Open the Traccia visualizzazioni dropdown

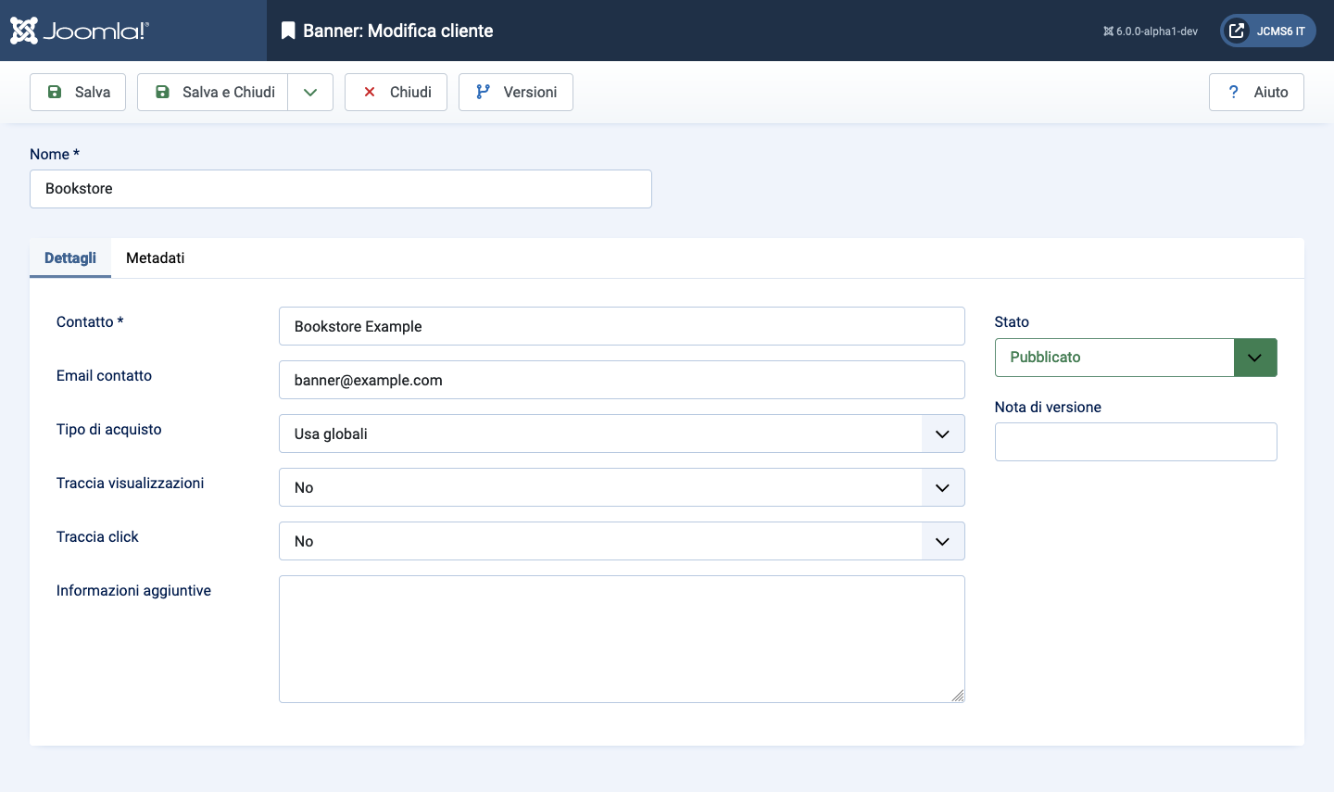point(622,487)
